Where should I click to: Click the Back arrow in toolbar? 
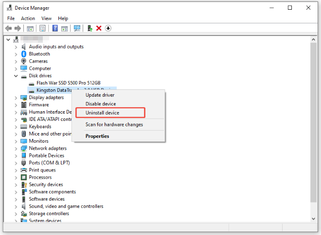[x=8, y=28]
